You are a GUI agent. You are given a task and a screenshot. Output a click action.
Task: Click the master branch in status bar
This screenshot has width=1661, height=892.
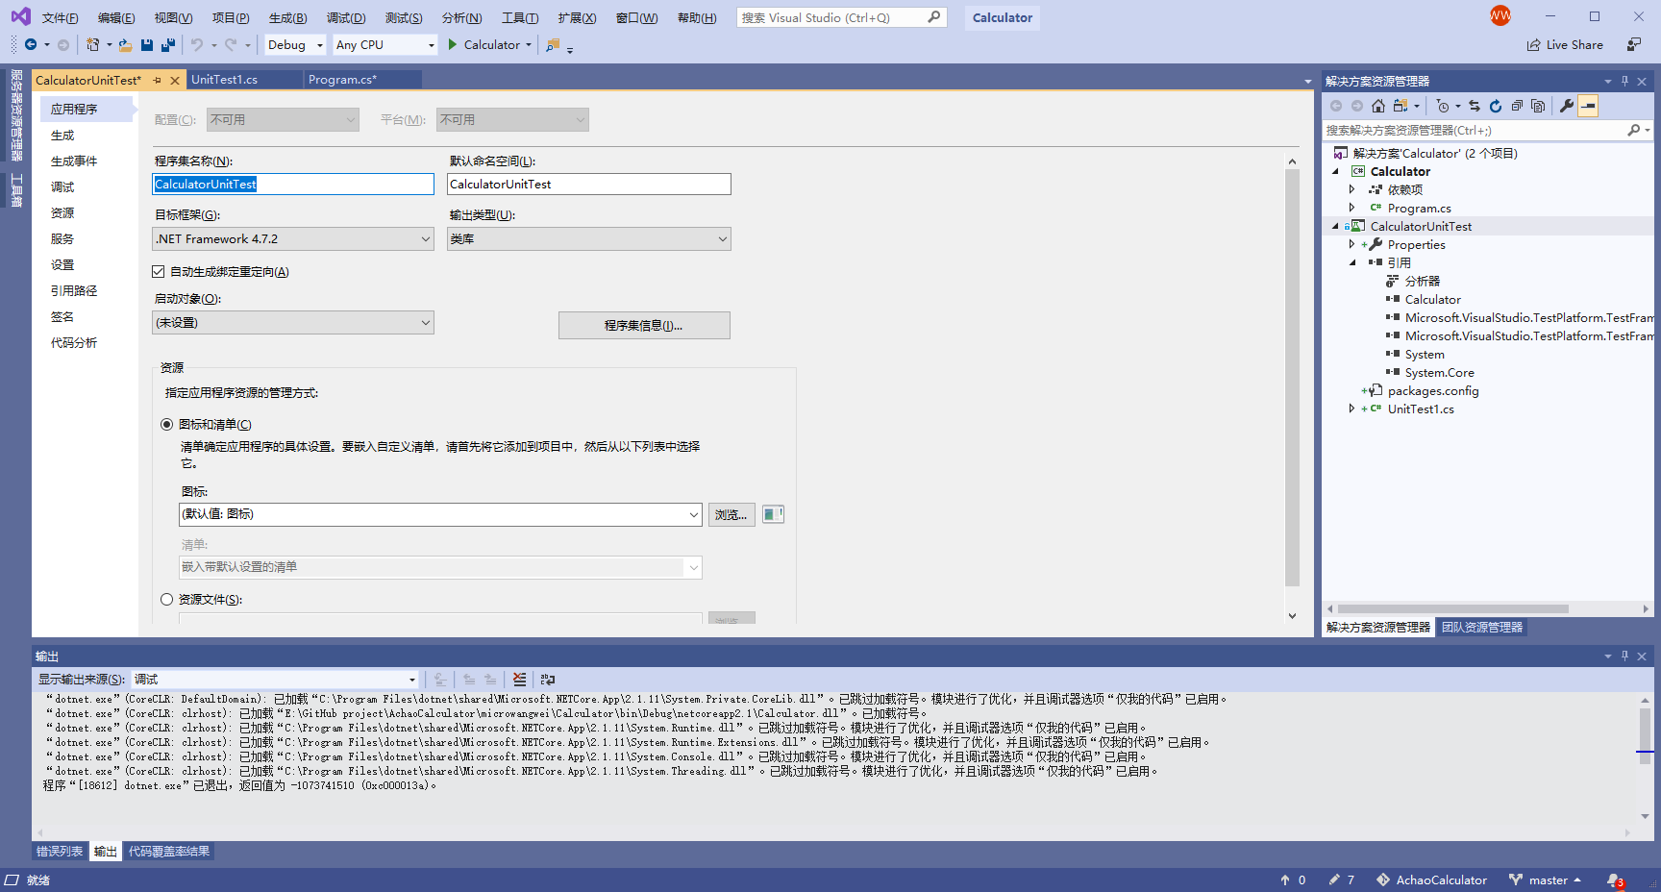pos(1545,880)
